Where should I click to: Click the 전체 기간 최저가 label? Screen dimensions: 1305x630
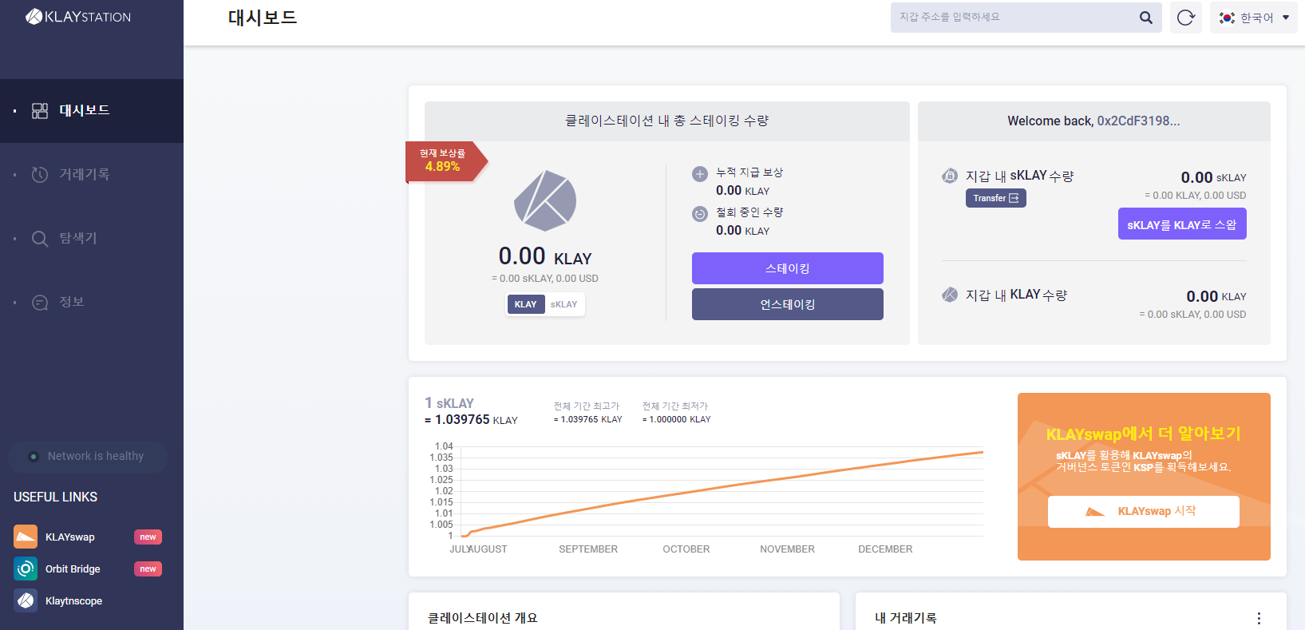coord(675,406)
